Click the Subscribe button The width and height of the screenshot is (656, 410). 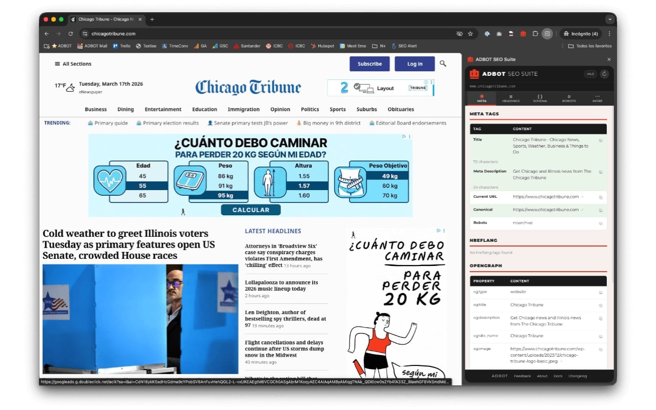[x=370, y=64]
